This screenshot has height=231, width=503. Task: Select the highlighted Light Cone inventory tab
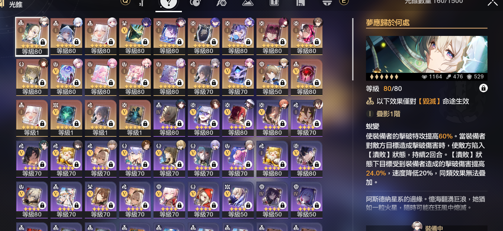(x=168, y=3)
